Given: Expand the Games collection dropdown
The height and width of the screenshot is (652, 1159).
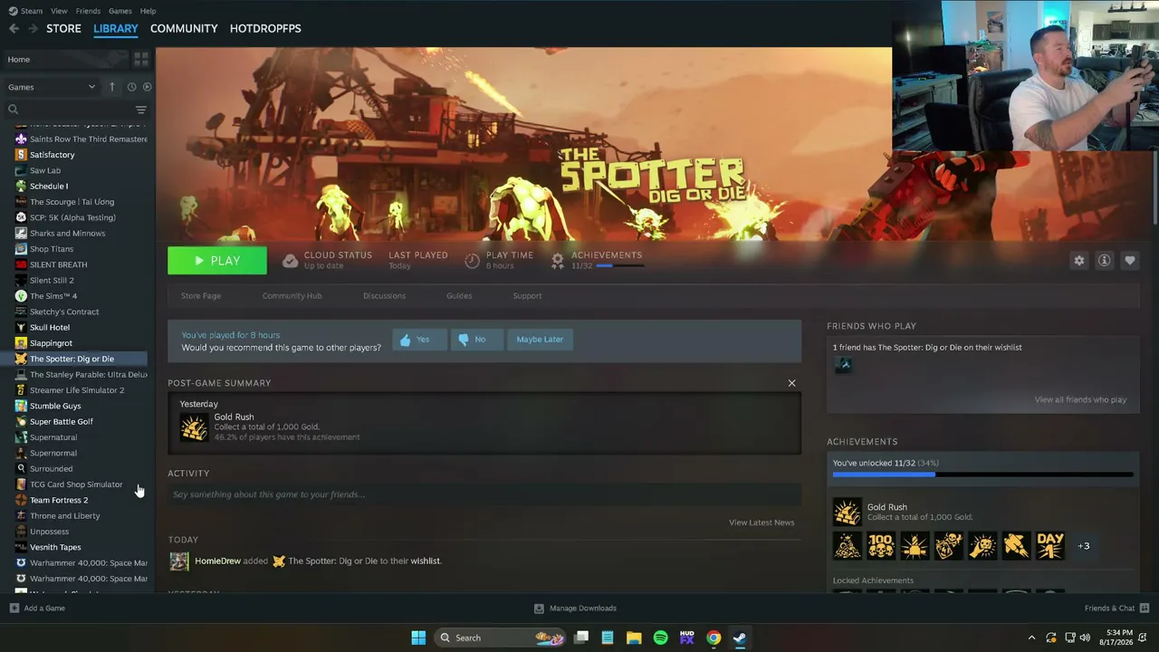Looking at the screenshot, I should tap(52, 87).
